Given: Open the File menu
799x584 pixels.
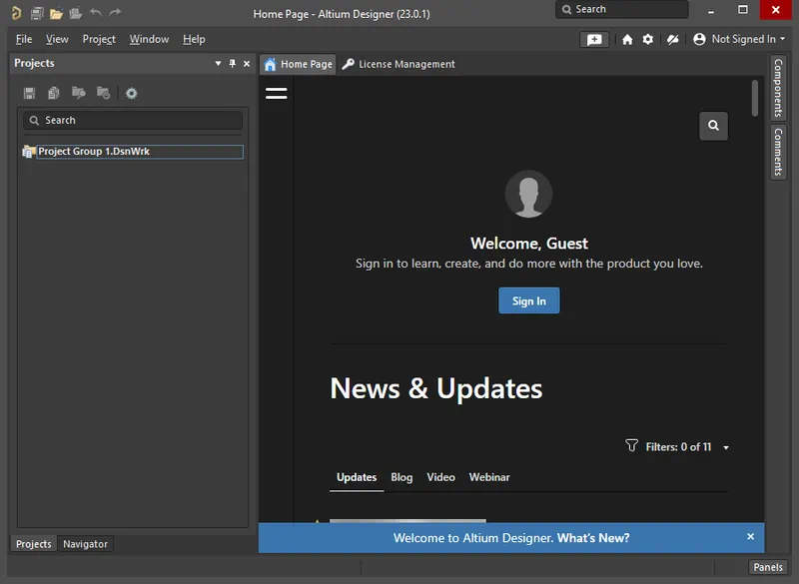Looking at the screenshot, I should (24, 39).
